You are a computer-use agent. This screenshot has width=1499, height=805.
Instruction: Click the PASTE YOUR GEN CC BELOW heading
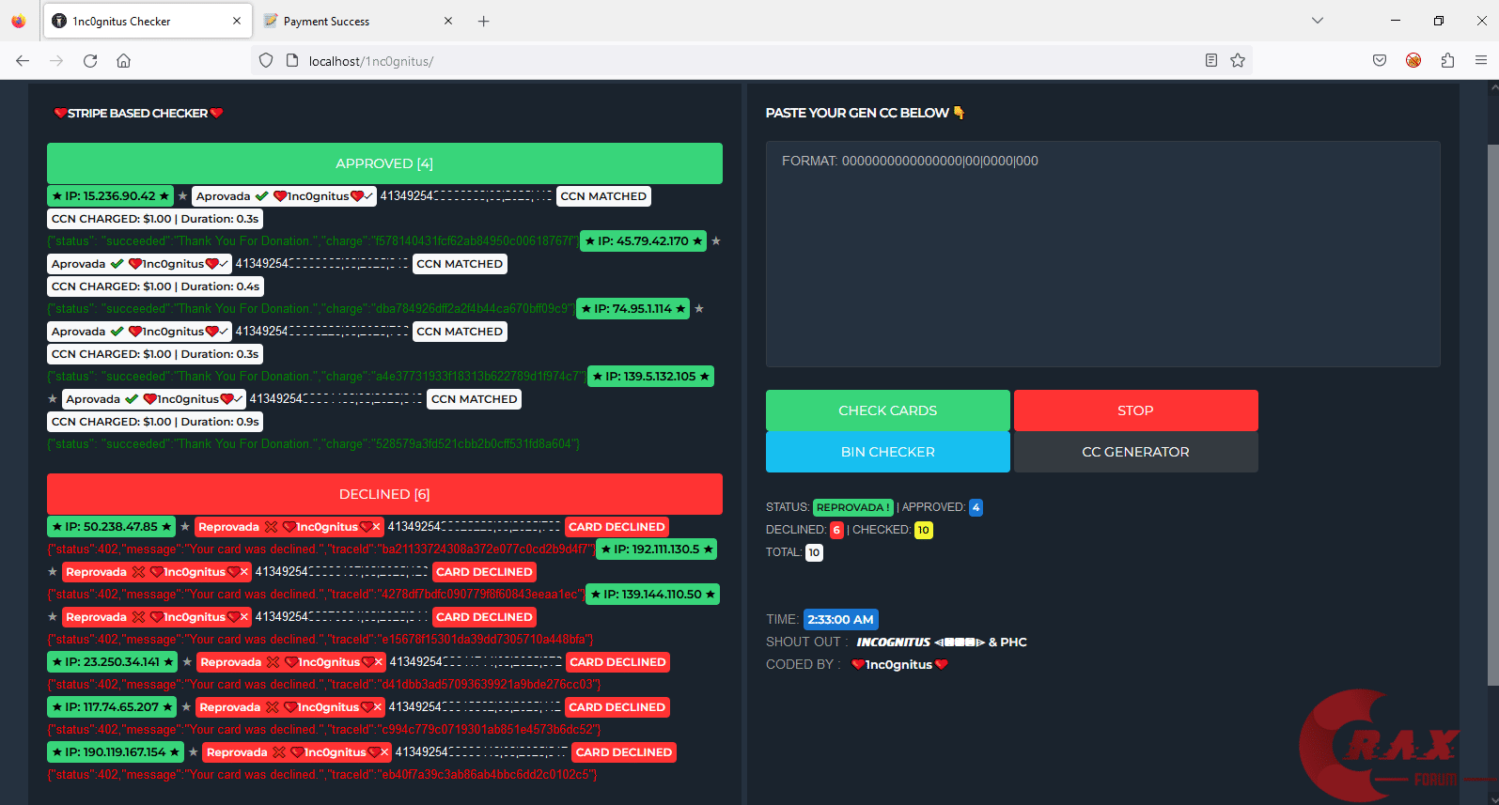tap(865, 113)
